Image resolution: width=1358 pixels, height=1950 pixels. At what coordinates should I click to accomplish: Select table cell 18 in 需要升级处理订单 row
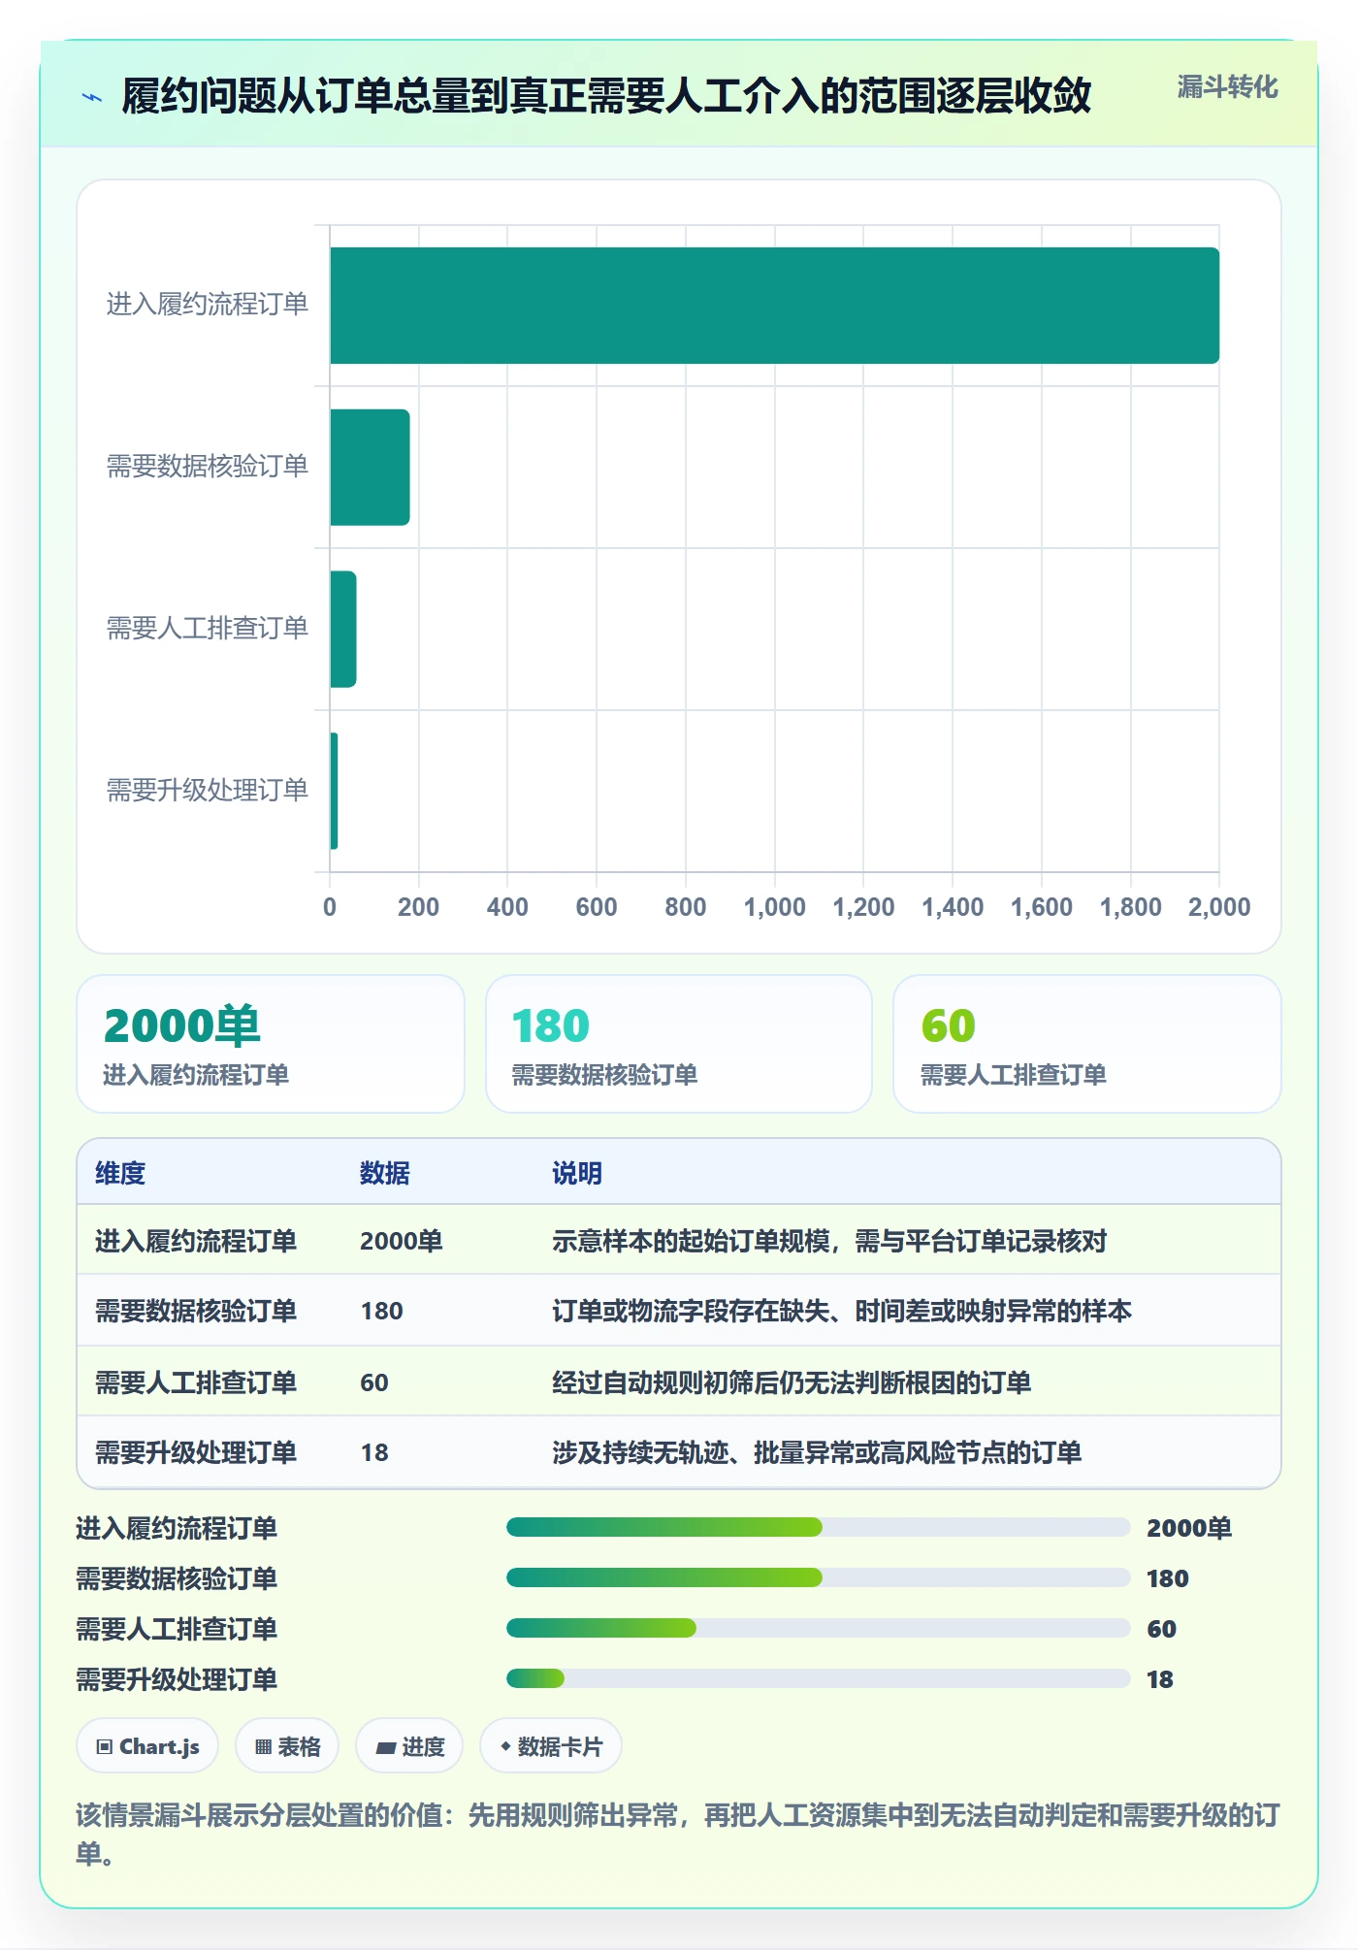click(x=374, y=1452)
